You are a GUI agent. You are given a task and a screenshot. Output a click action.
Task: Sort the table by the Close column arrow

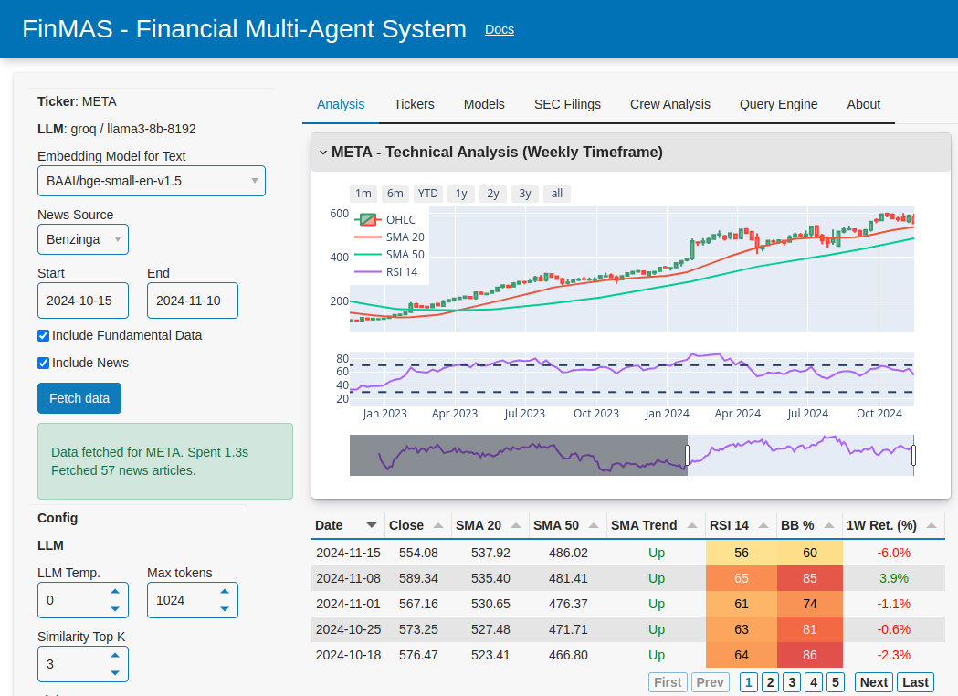[439, 524]
